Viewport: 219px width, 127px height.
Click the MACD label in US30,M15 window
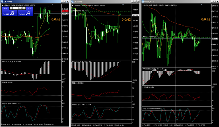pyautogui.click(x=153, y=69)
